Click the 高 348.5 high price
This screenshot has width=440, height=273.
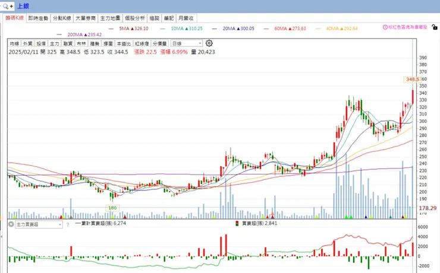coord(70,52)
